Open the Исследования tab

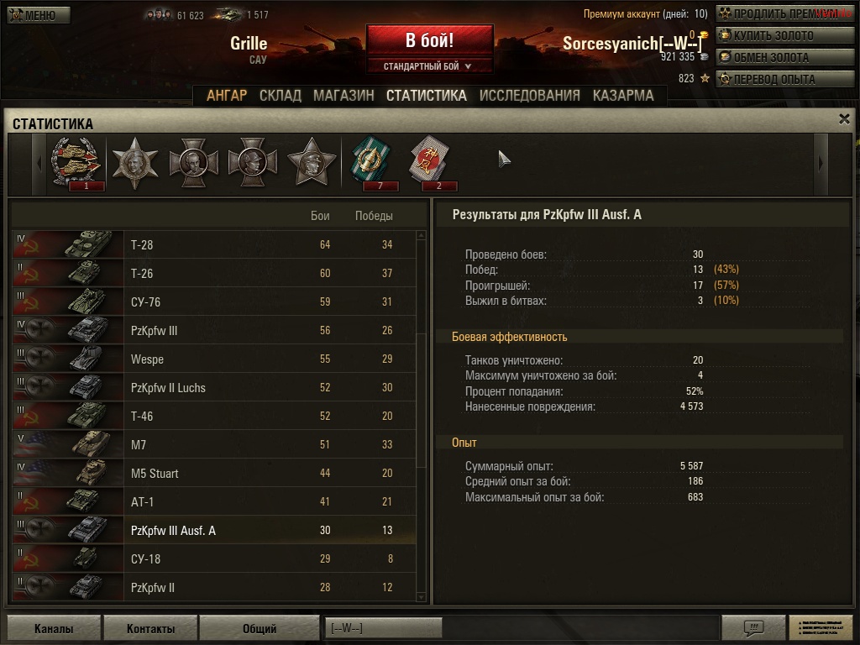tap(529, 96)
